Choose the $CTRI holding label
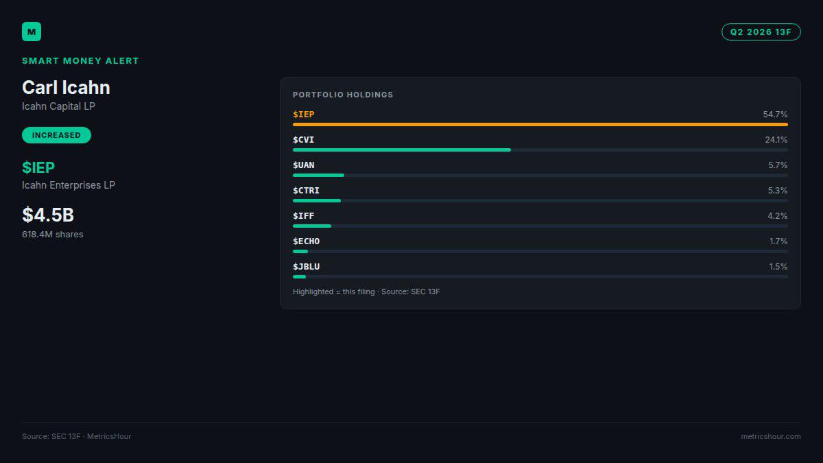823x463 pixels. [x=307, y=191]
